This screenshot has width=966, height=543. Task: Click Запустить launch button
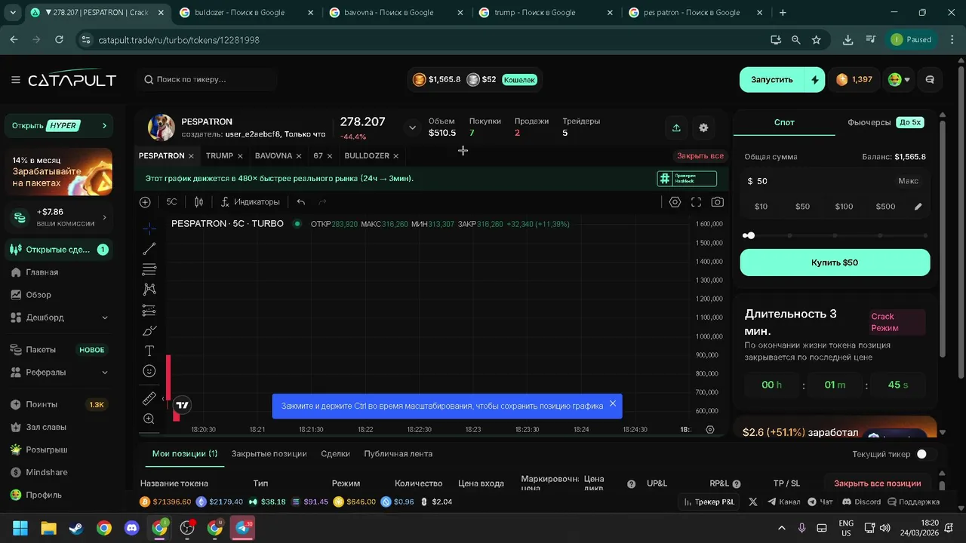(x=771, y=79)
